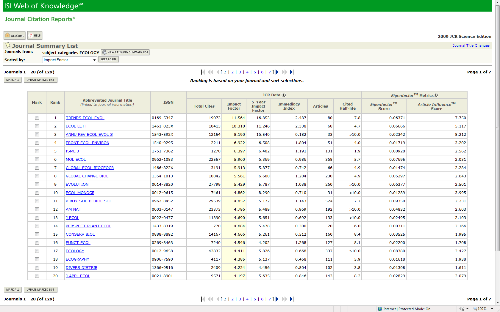Skip forward double-arrow in top pager

[284, 72]
